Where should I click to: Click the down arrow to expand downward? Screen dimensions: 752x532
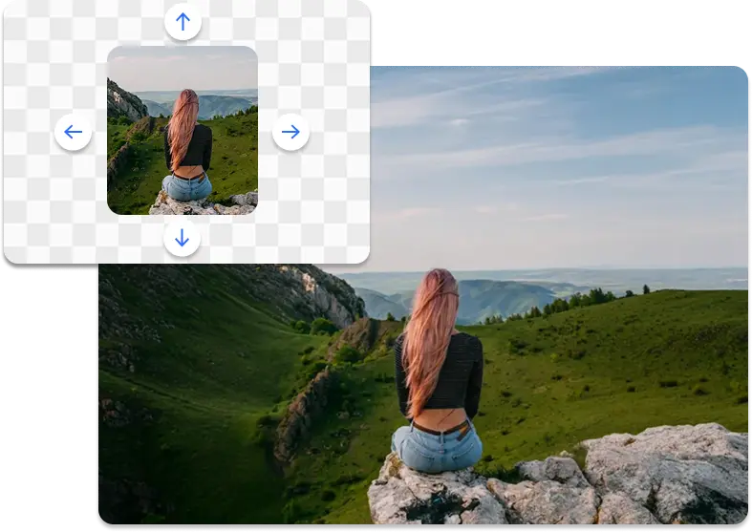click(x=182, y=239)
